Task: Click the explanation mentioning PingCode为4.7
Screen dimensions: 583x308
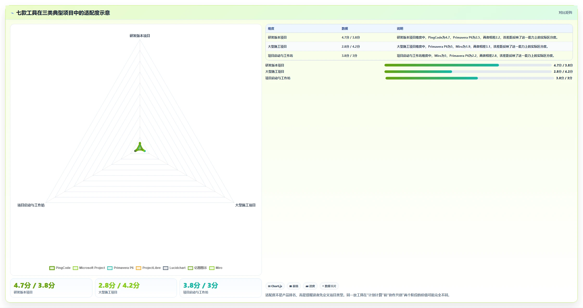Action: tap(478, 38)
